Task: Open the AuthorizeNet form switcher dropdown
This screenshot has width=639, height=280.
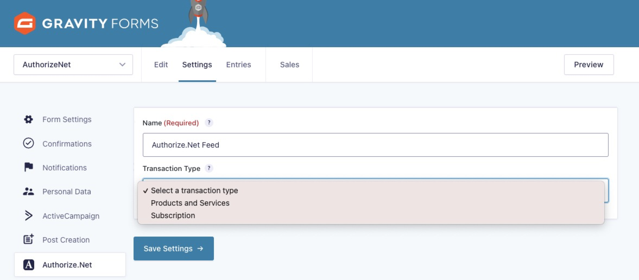Action: click(x=73, y=65)
